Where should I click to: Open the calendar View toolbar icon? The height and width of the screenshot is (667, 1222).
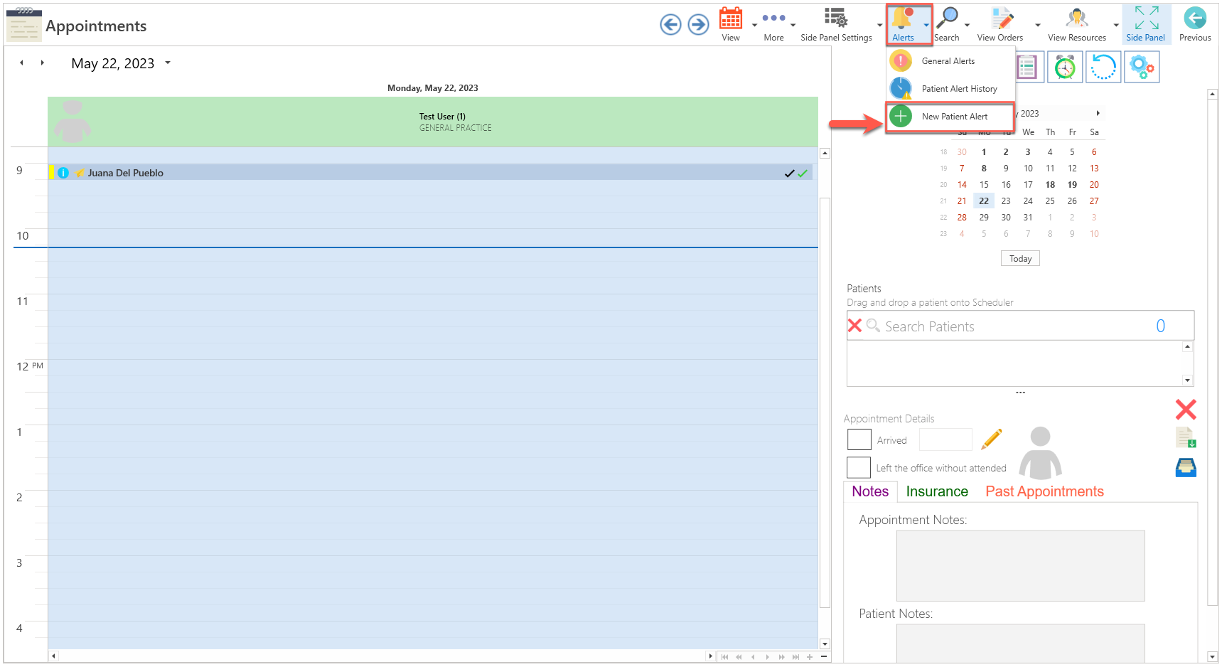(731, 18)
